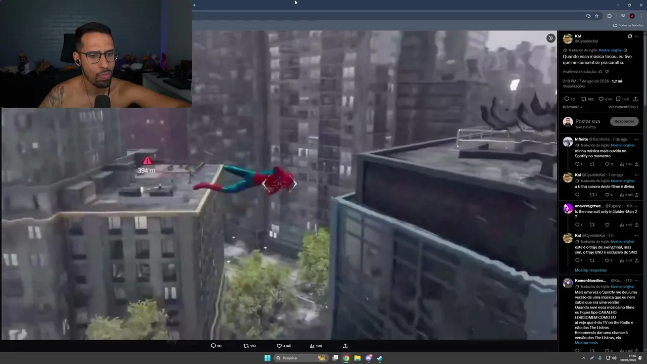Image resolution: width=647 pixels, height=364 pixels.
Task: Like Kal's reply about trilha sonora
Action: click(609, 195)
